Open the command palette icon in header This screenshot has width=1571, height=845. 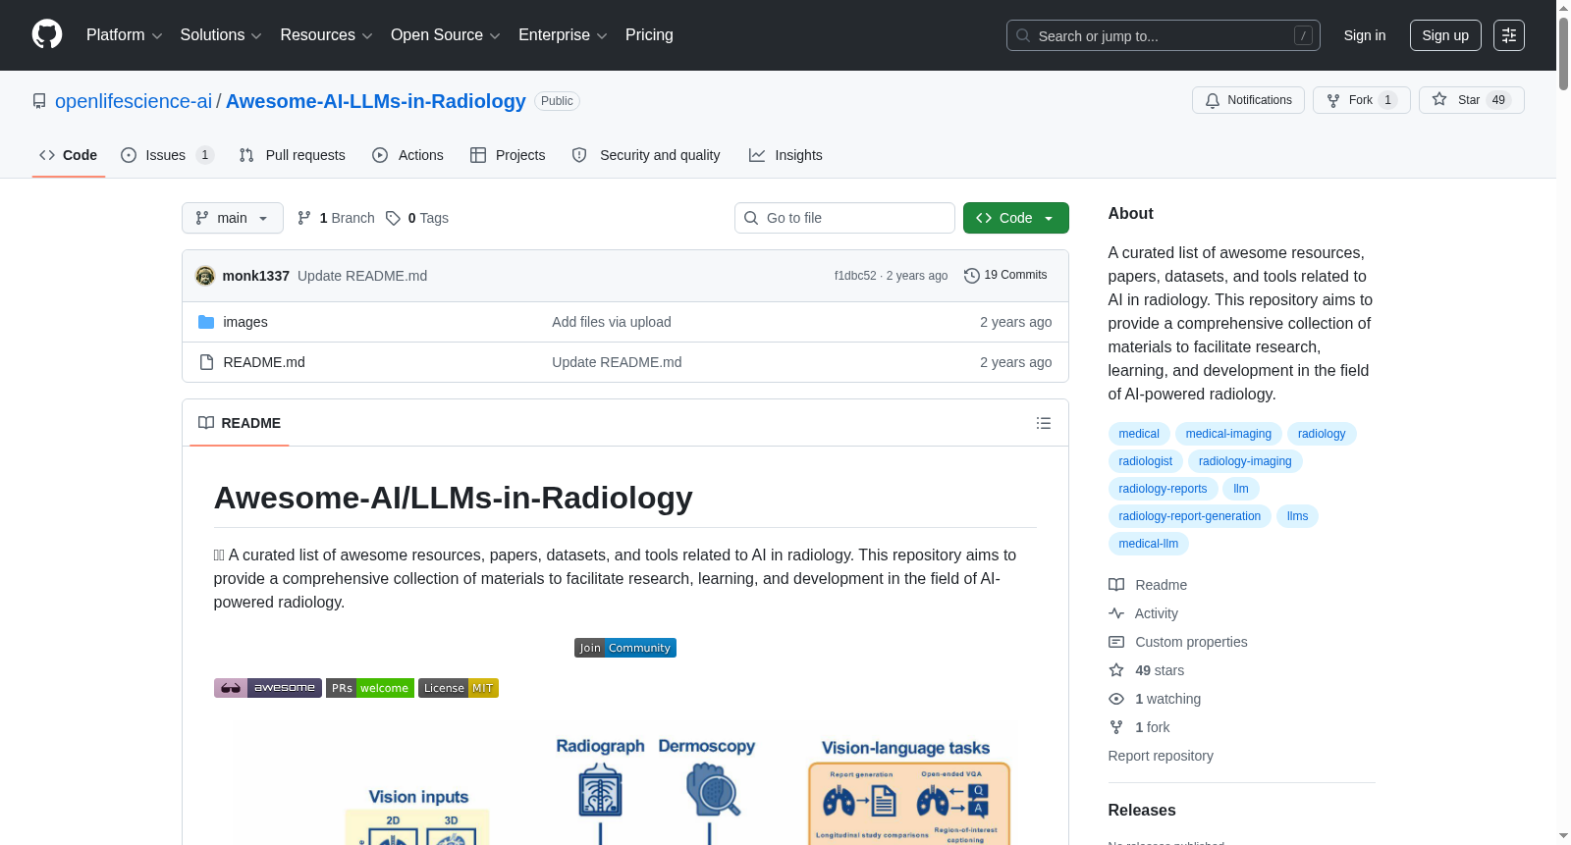tap(1509, 35)
